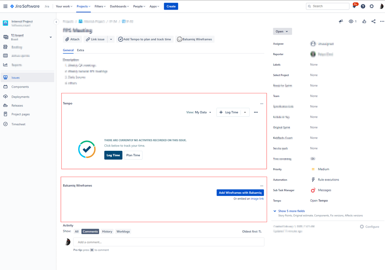The height and width of the screenshot is (270, 385).
Task: Open the Balsamiq Wireframes toolbar button
Action: (195, 39)
